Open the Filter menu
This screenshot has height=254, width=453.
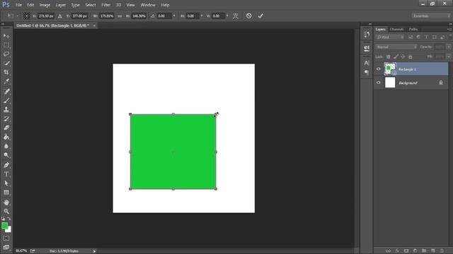pos(105,5)
